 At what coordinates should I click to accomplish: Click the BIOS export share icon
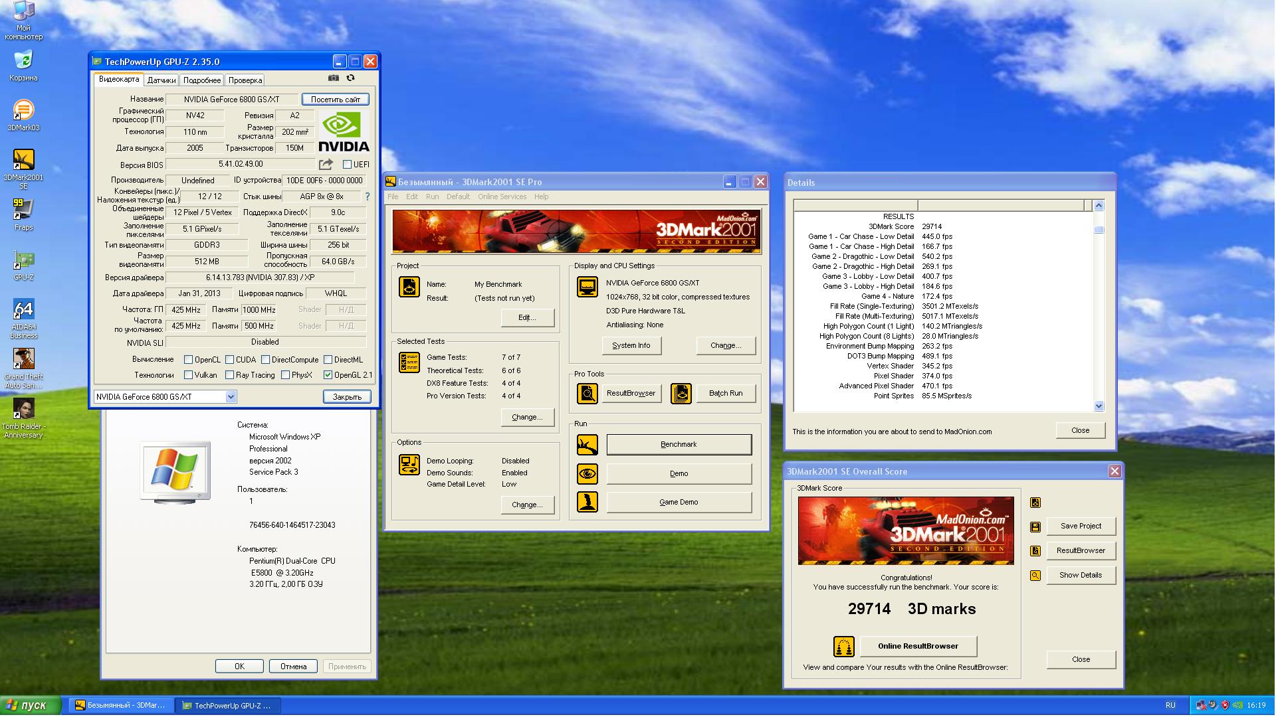326,164
